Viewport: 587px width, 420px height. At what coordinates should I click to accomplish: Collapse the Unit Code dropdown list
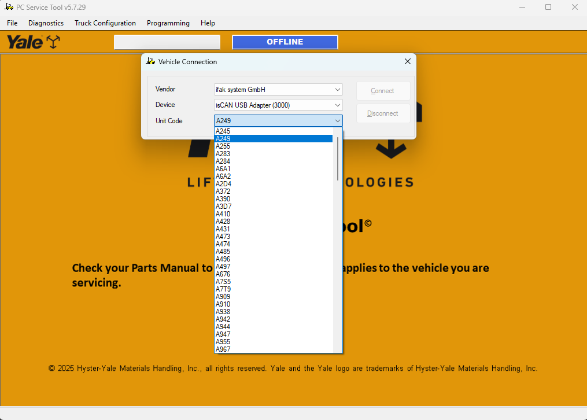pyautogui.click(x=337, y=120)
